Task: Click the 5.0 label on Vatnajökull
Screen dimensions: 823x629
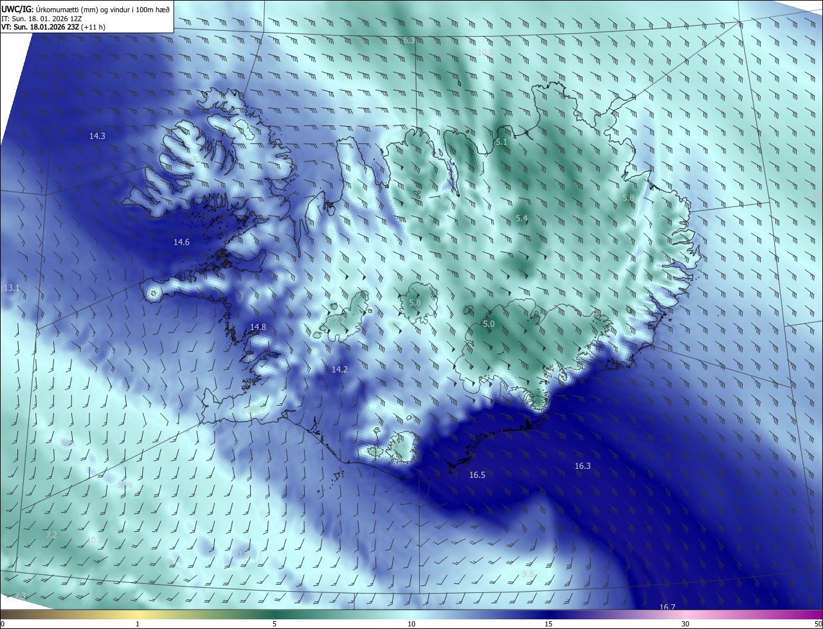Action: (489, 324)
